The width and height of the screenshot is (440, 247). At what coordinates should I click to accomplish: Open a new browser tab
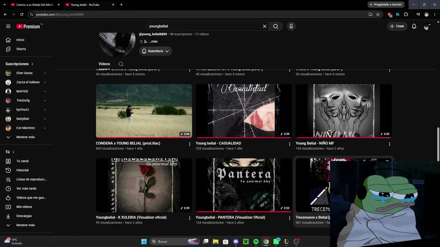121,5
